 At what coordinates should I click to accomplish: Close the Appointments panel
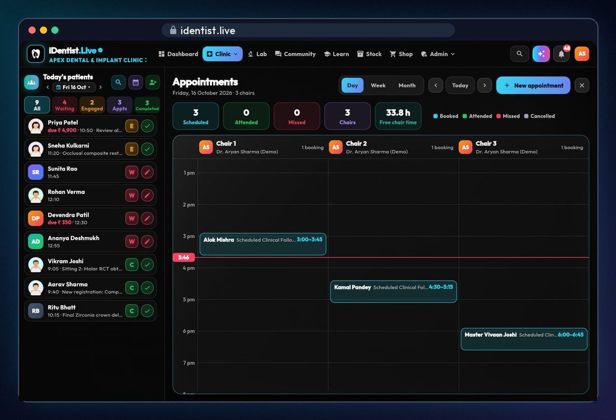pyautogui.click(x=582, y=86)
